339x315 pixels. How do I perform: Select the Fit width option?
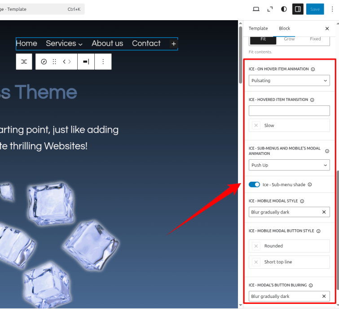pos(263,40)
